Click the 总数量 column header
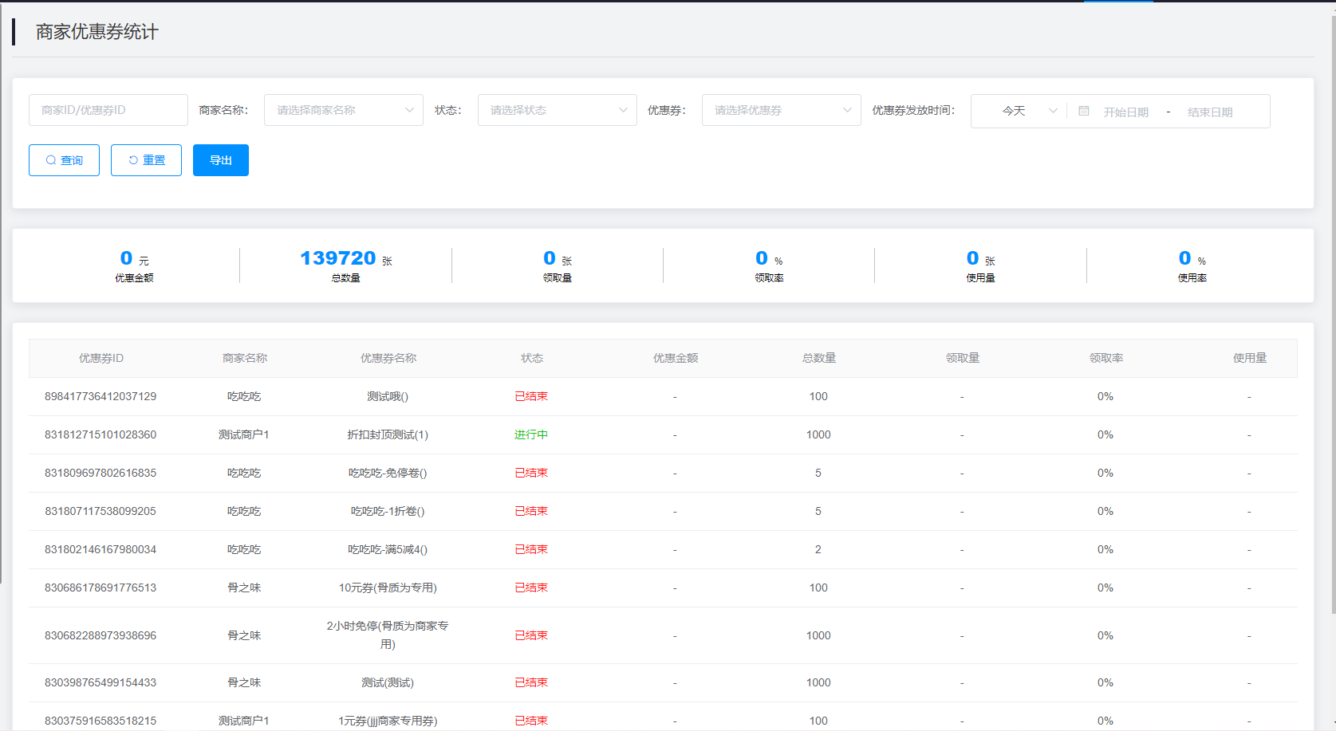Image resolution: width=1336 pixels, height=731 pixels. (x=818, y=358)
